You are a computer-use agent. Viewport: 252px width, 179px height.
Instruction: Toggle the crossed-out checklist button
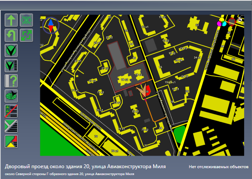click(11, 111)
